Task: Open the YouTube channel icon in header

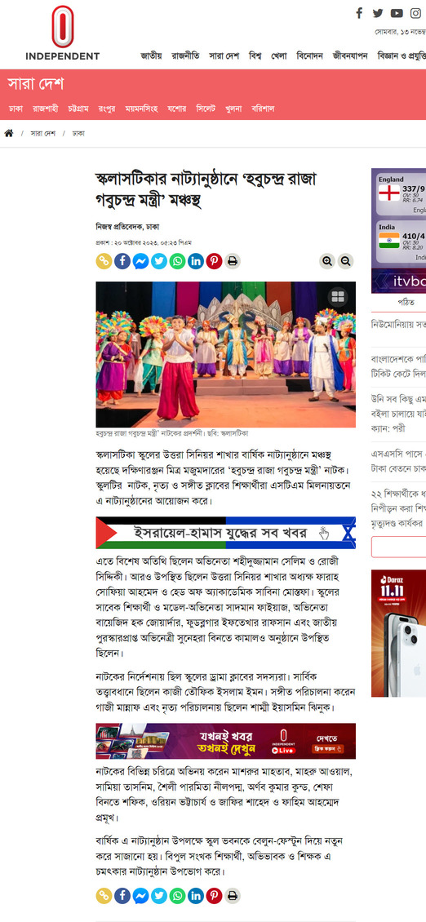Action: pyautogui.click(x=397, y=13)
